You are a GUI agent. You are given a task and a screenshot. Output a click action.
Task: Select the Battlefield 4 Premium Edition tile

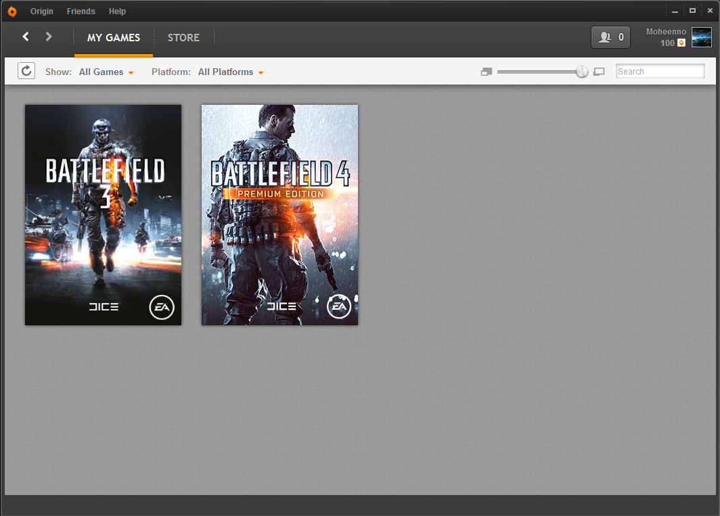coord(279,215)
